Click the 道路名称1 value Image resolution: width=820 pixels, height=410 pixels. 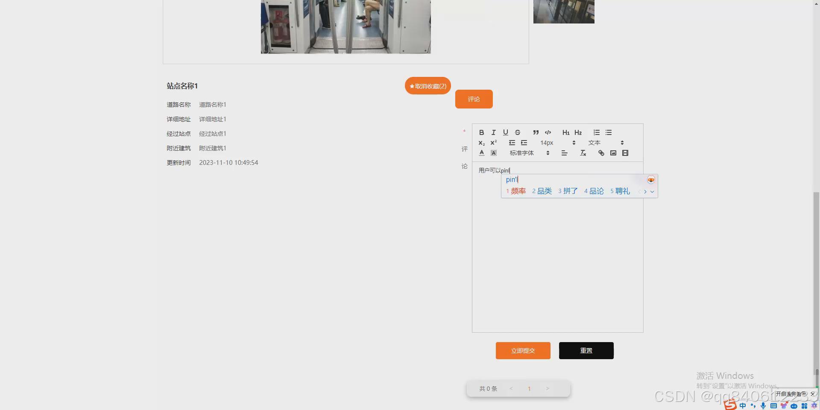pos(213,105)
